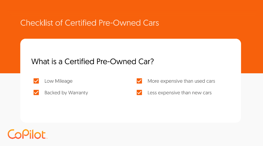Click the More expensive than used cars text
Viewport: 263px width, 146px height.
tap(181, 81)
